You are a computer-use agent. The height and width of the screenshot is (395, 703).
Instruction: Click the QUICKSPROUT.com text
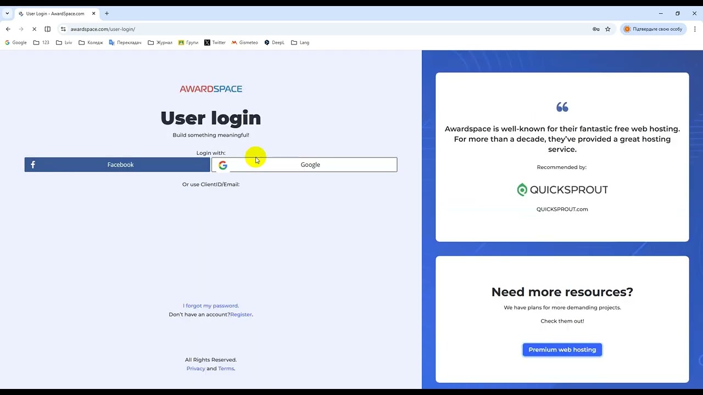[x=562, y=209]
